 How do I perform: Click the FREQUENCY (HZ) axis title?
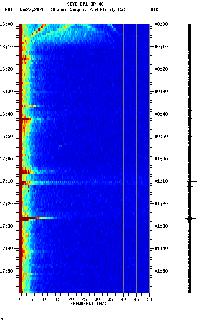coord(88,304)
